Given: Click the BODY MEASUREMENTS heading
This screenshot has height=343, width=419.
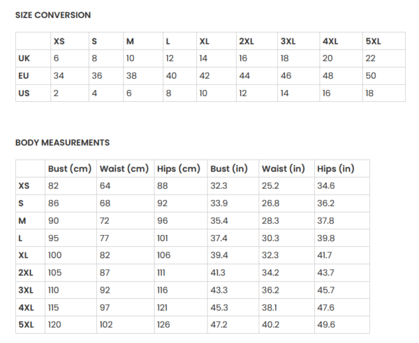Looking at the screenshot, I should coord(62,143).
